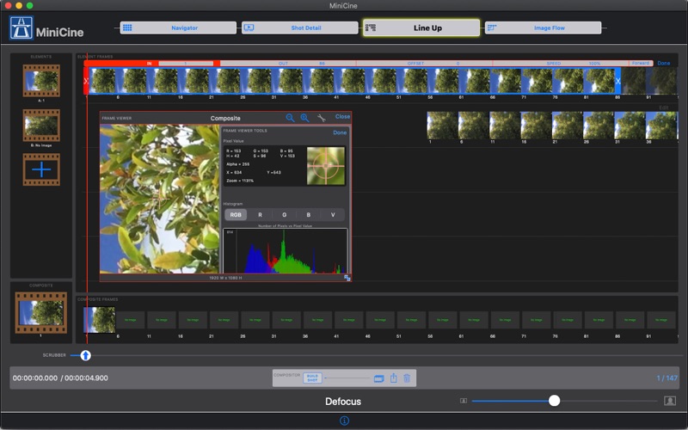Click the Frame Viewer composite image
Viewport: 688px width, 430px height.
pyautogui.click(x=160, y=199)
